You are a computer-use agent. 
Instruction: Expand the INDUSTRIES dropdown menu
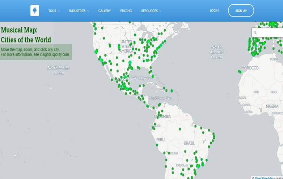(x=79, y=11)
